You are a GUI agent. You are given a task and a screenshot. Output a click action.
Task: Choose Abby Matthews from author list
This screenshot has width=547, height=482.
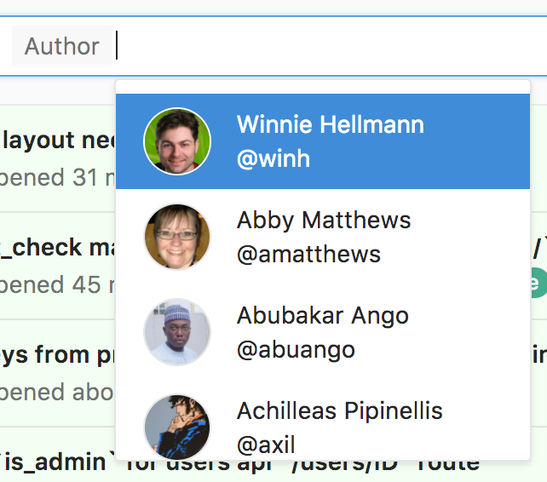pyautogui.click(x=323, y=237)
